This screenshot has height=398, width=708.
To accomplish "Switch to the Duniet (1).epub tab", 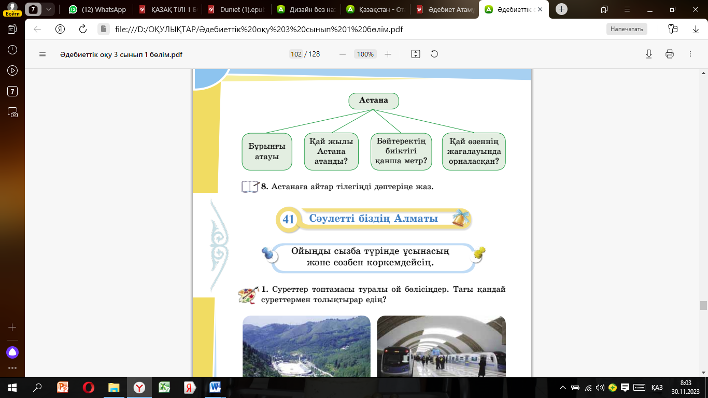I will click(236, 9).
